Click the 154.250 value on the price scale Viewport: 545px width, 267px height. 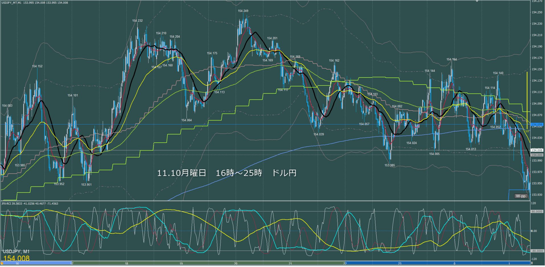pos(537,12)
